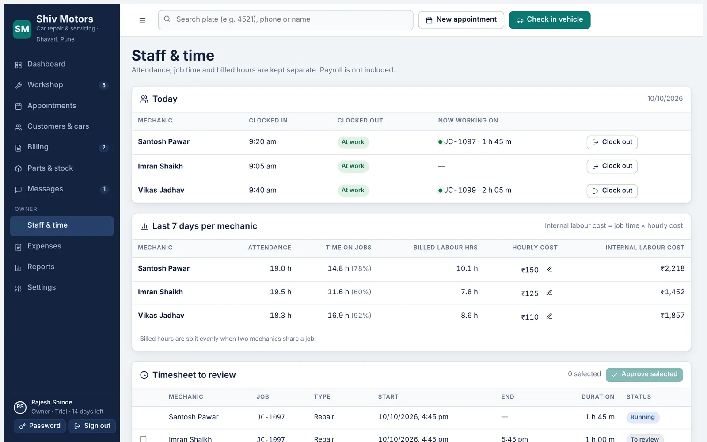The height and width of the screenshot is (442, 707).
Task: Edit Imran Shaikh's ₹125 hourly cost
Action: [549, 293]
